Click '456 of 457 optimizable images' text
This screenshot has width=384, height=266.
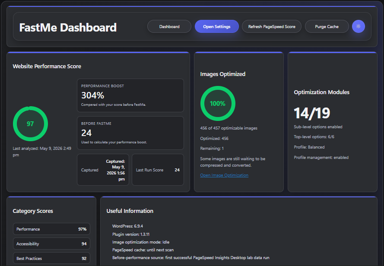[229, 128]
